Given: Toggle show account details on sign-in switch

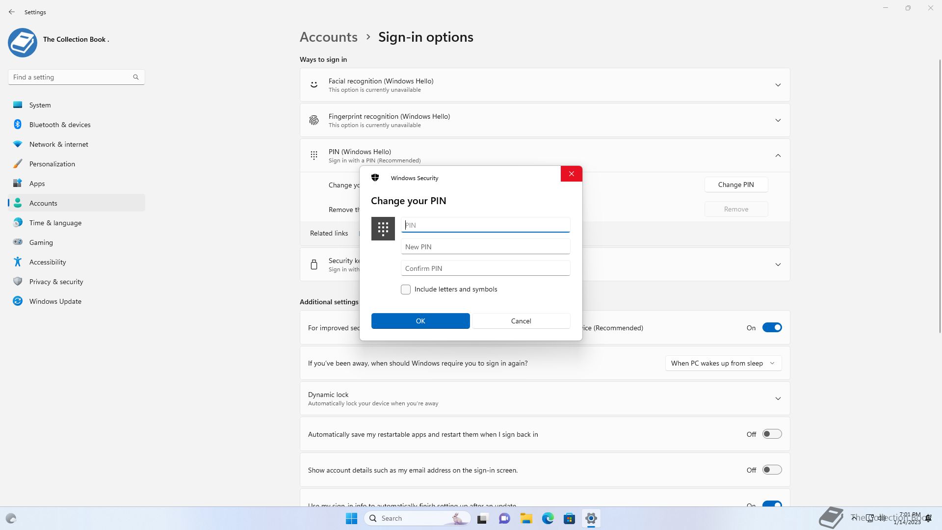Looking at the screenshot, I should pyautogui.click(x=772, y=470).
